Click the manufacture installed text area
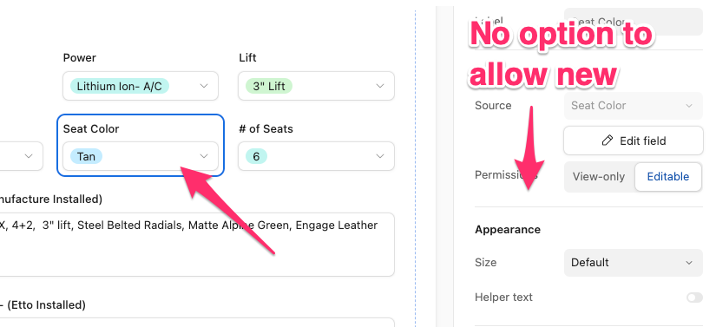The image size is (716, 327). click(x=196, y=245)
